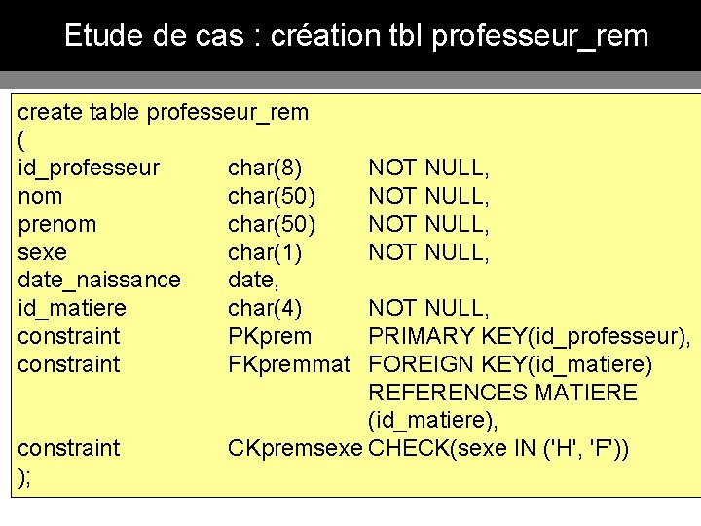The width and height of the screenshot is (701, 526).
Task: Select the 'CKpremsexe' constraint name
Action: click(x=294, y=449)
